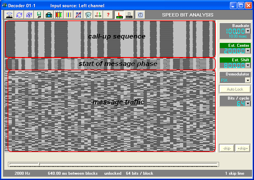The width and height of the screenshot is (254, 180).
Task: Expand the Demodulator FSK combo box
Action: pos(247,80)
